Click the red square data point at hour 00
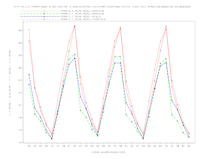The width and height of the screenshot is (206, 159). (x=29, y=41)
